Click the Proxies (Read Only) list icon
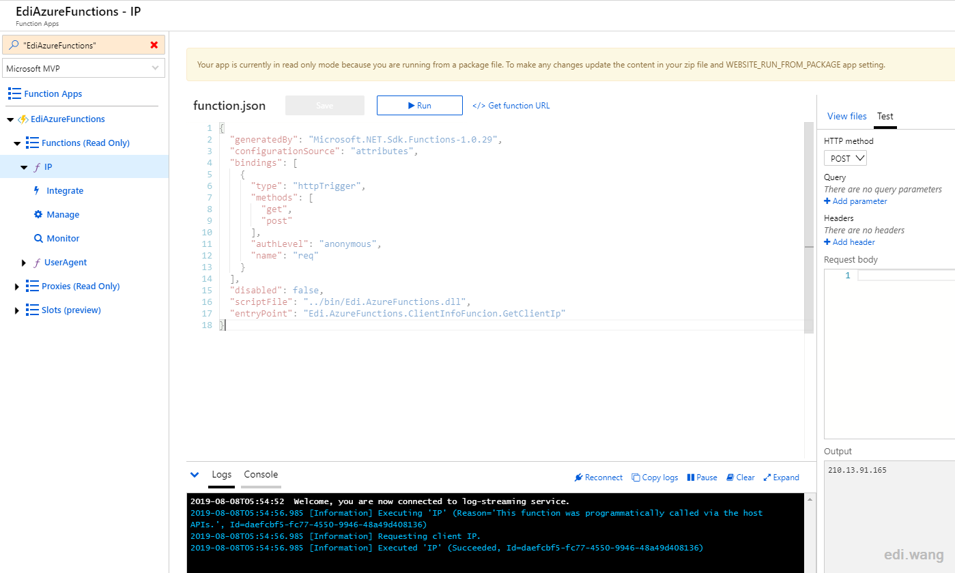 [x=32, y=286]
